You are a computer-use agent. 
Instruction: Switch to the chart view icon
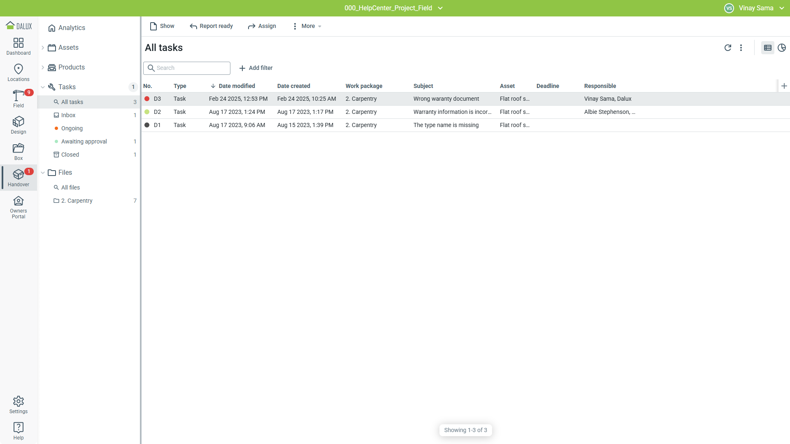(782, 48)
